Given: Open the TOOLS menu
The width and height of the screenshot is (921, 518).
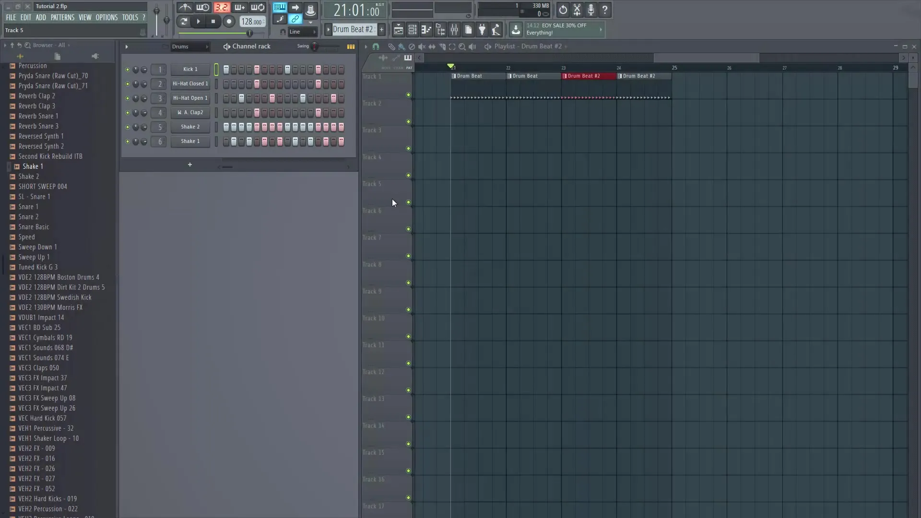Looking at the screenshot, I should pyautogui.click(x=130, y=17).
